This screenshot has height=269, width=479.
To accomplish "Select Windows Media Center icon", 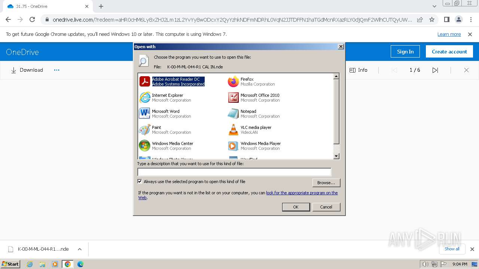I will pos(144,146).
